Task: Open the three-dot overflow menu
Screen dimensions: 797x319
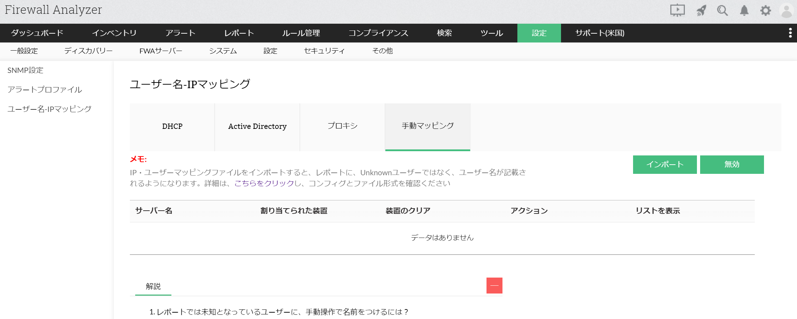Action: coord(790,33)
